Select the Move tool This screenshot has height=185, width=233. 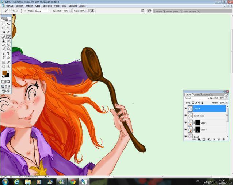(x=8, y=24)
